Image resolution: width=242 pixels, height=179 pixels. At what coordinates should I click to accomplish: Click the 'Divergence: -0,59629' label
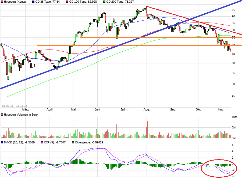pyautogui.click(x=89, y=142)
